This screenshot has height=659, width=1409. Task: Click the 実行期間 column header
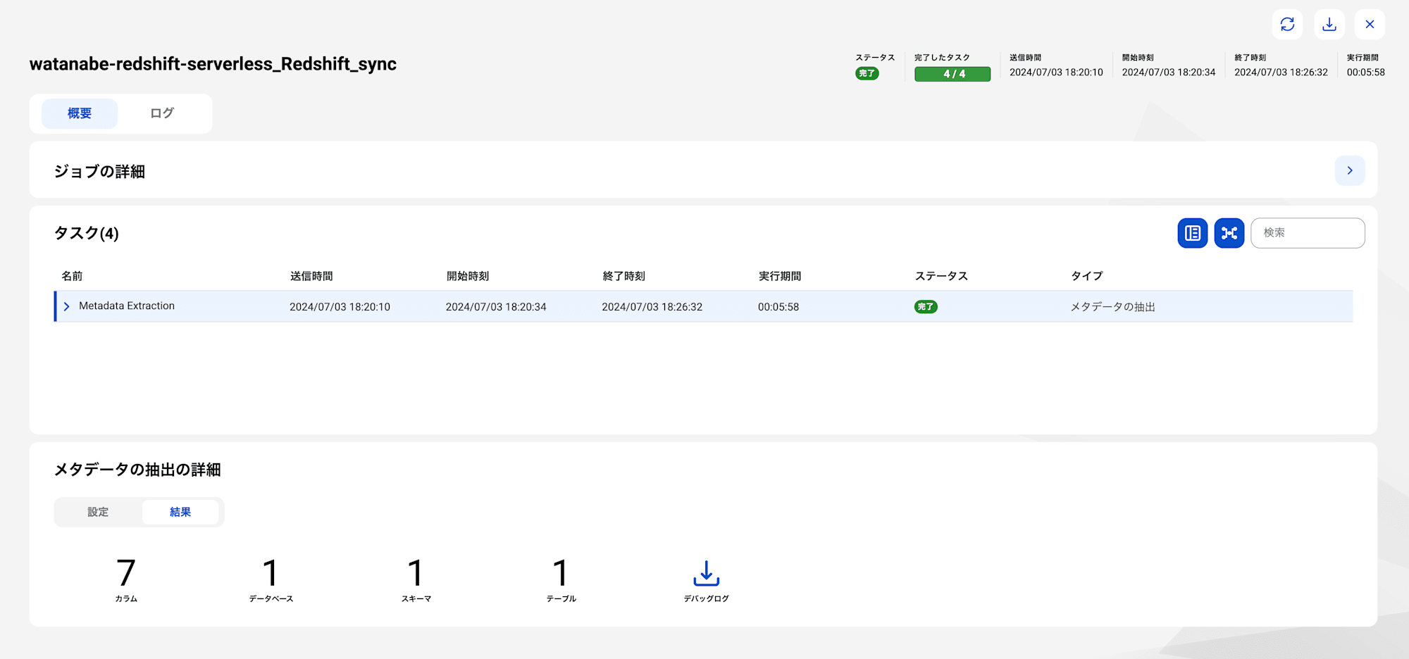click(x=780, y=276)
